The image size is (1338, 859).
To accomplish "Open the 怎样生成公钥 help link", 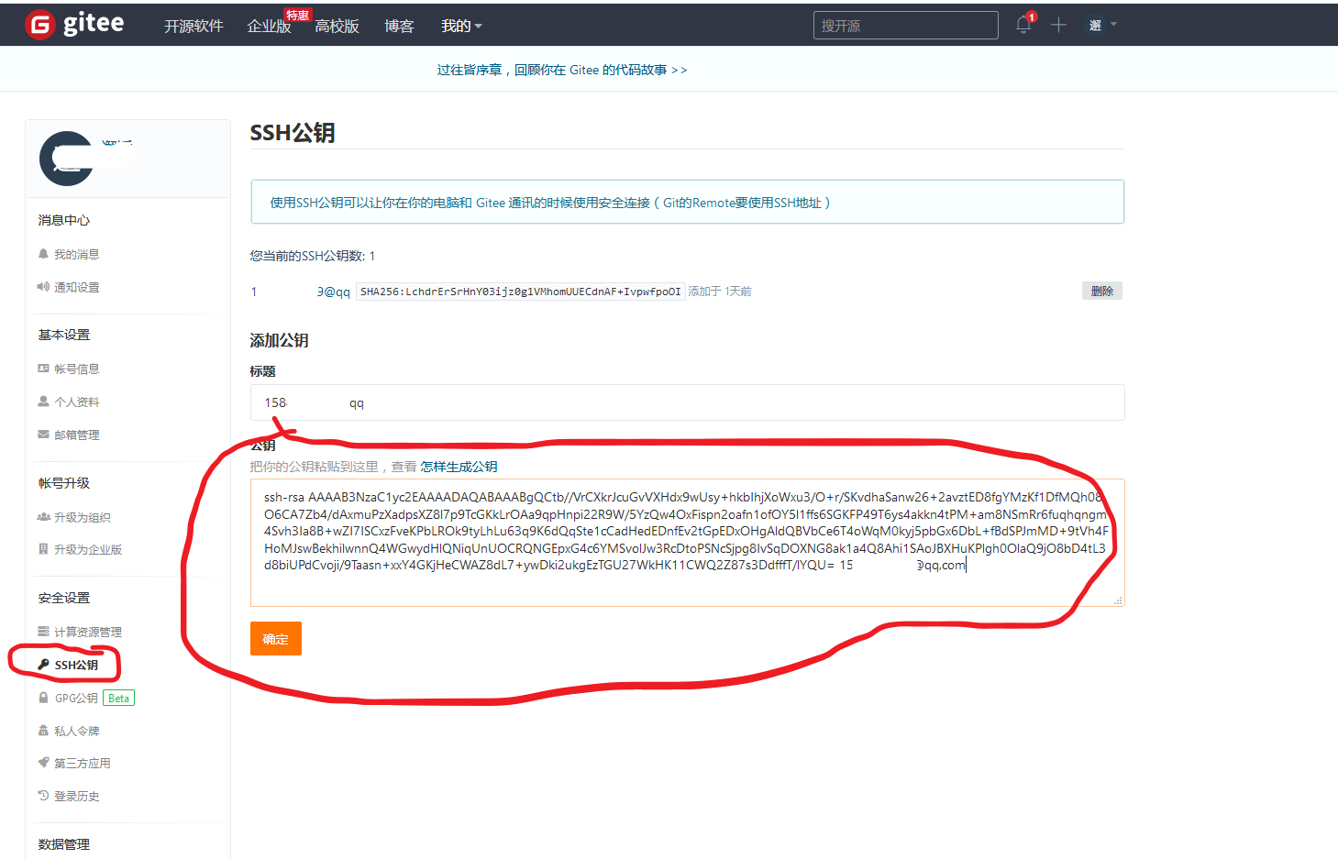I will pos(459,467).
